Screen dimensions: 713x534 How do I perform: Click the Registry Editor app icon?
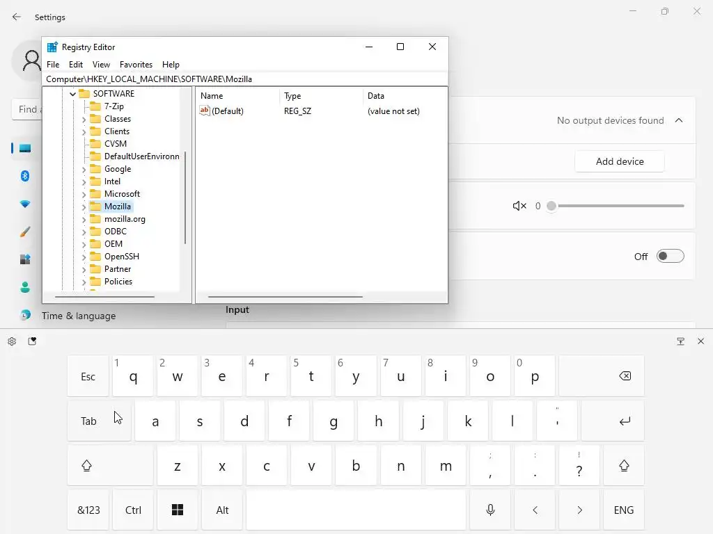(52, 47)
